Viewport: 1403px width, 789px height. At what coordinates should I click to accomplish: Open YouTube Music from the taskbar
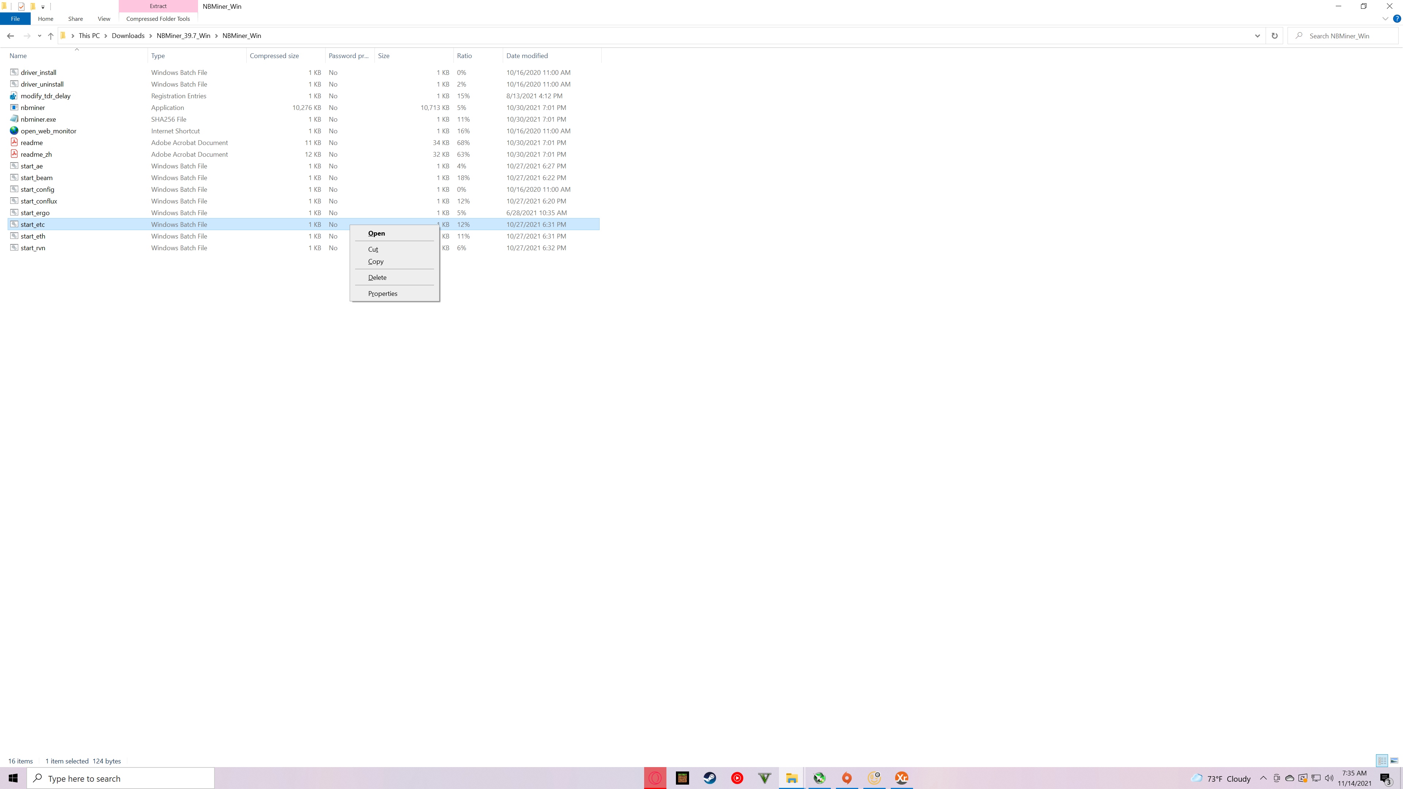point(737,778)
